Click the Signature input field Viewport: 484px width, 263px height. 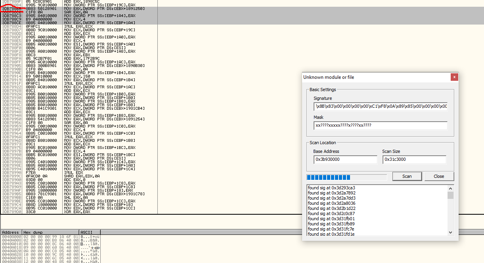(381, 106)
